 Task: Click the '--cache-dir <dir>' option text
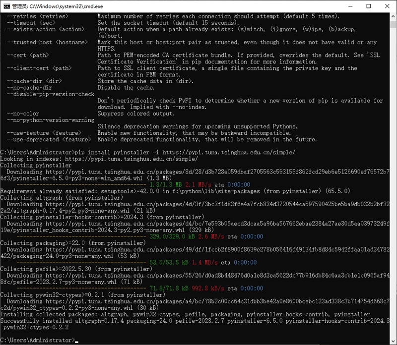[x=34, y=81]
